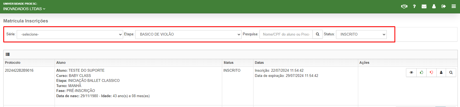
Task: Click the Datas column header
Action: 259,63
